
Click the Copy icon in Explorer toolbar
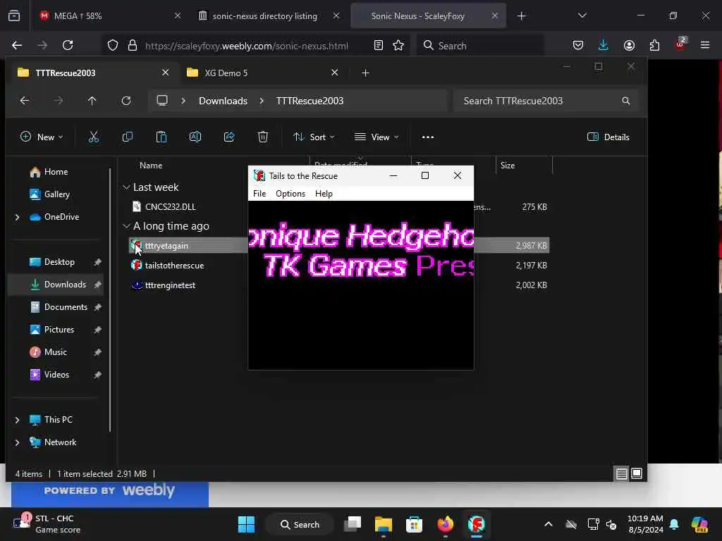click(x=128, y=137)
